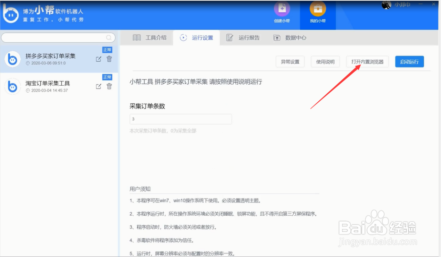The width and height of the screenshot is (441, 257).
Task: Click the 正常 badge on 淘宝订单采集工具
Action: [x=107, y=77]
